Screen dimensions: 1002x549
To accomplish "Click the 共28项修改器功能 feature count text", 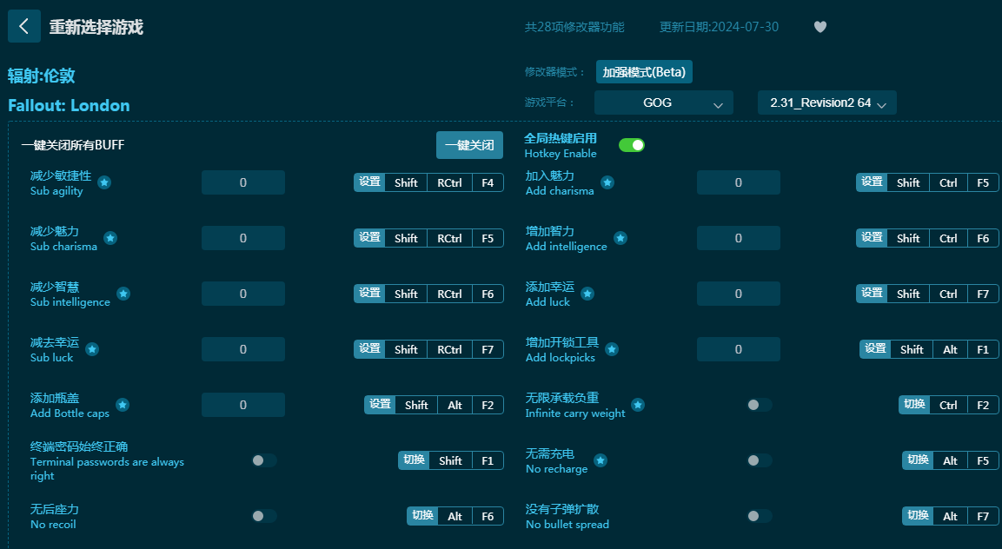I will [574, 27].
